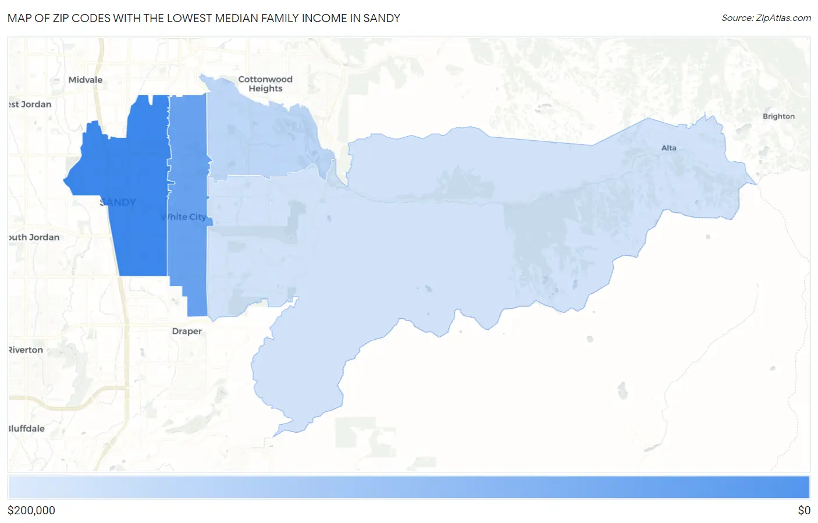Click the map title heading text
The image size is (818, 523).
point(204,18)
